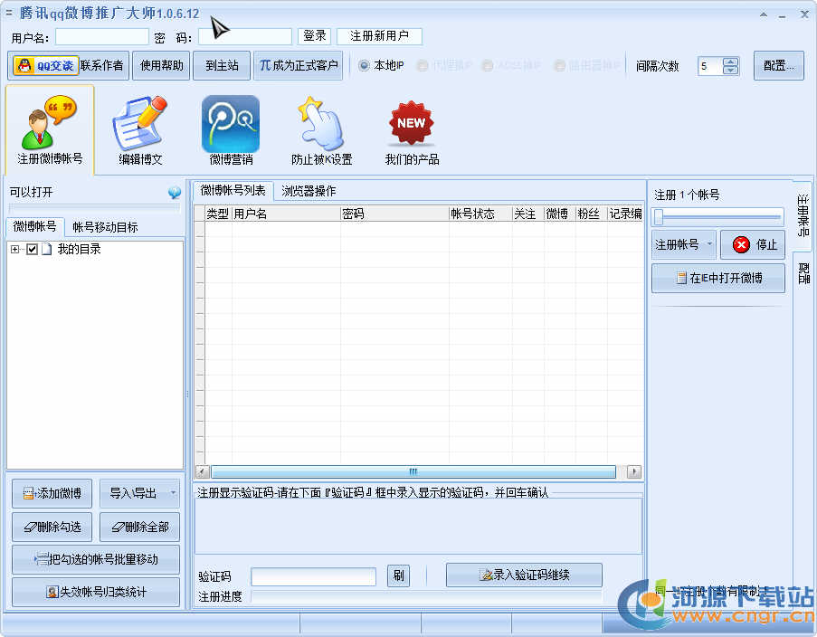Image resolution: width=817 pixels, height=637 pixels.
Task: Click the 用户名 input field
Action: point(102,37)
